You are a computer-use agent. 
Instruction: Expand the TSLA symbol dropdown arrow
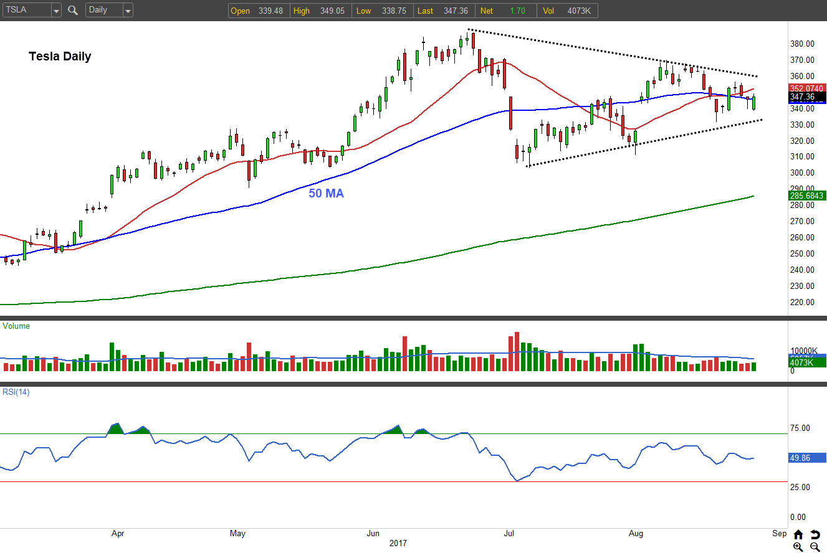(56, 11)
